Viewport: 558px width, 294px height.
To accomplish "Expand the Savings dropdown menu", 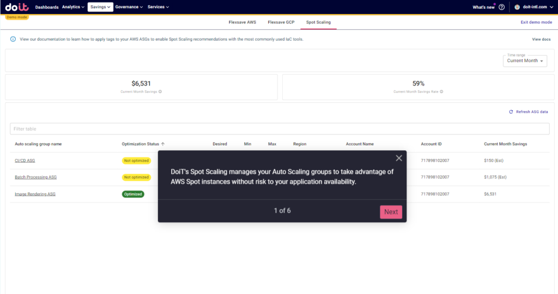I will [100, 7].
